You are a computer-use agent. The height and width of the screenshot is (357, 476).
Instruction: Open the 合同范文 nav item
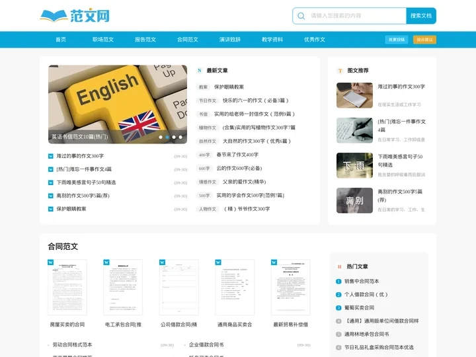click(188, 40)
